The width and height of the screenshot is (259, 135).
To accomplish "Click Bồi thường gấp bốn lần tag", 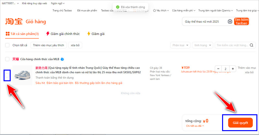I will [98, 83].
